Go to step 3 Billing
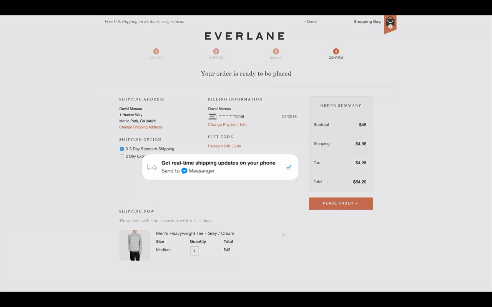The image size is (492, 307). pyautogui.click(x=276, y=53)
